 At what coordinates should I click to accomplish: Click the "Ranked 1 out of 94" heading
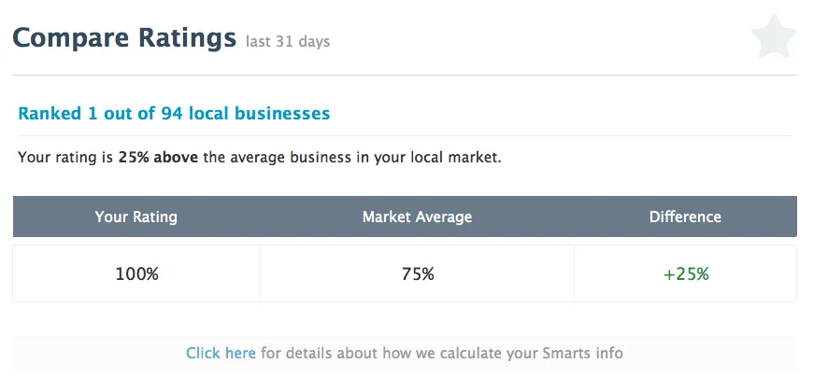[x=174, y=114]
